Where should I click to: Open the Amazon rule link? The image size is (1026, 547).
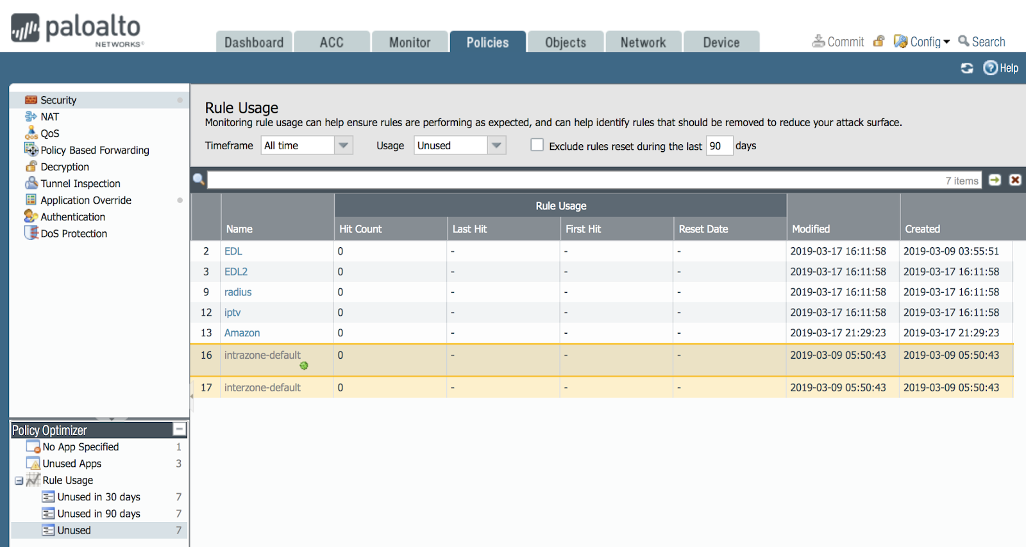coord(242,333)
